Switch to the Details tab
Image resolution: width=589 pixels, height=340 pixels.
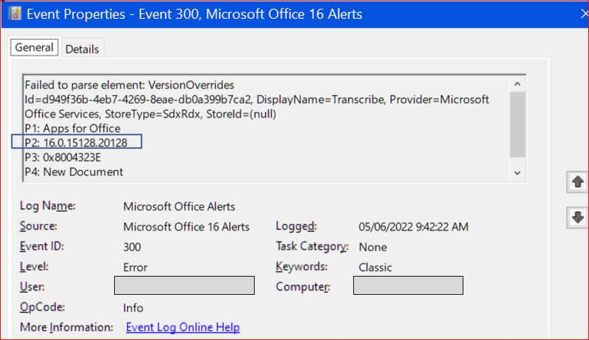tap(82, 49)
